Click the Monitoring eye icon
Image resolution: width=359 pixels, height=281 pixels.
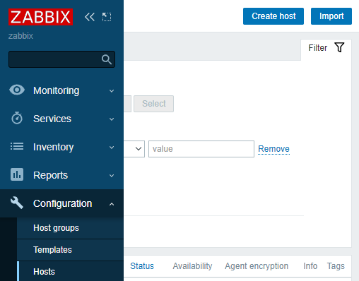click(17, 90)
